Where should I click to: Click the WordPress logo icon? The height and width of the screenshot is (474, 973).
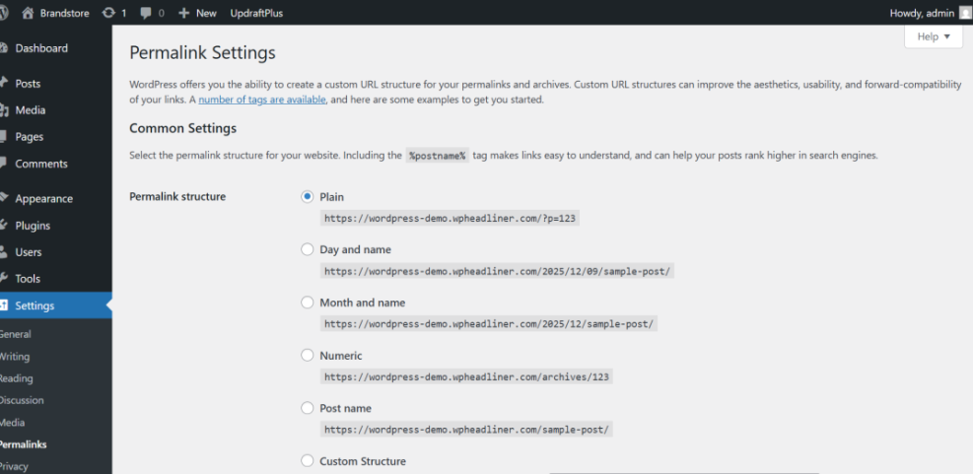tap(3, 13)
